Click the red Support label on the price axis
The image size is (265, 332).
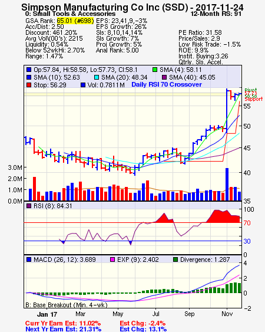point(254,99)
